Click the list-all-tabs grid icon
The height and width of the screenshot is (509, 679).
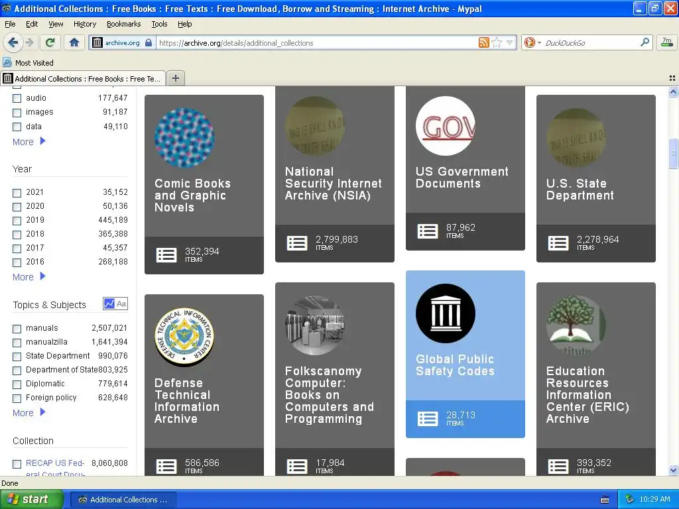pyautogui.click(x=672, y=78)
